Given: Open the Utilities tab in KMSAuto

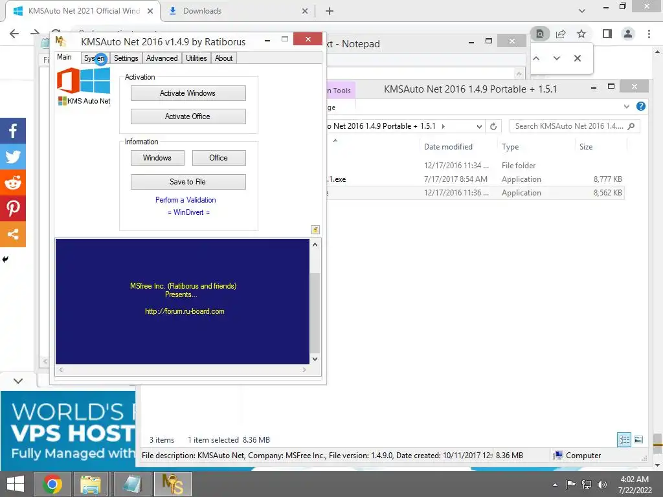Looking at the screenshot, I should tap(196, 58).
